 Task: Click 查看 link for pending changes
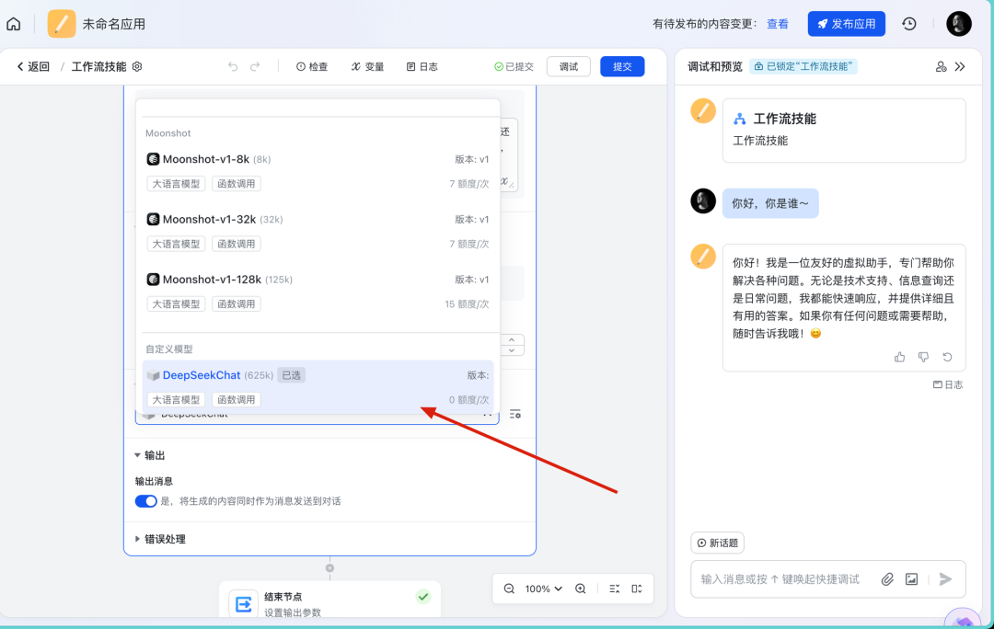(777, 24)
